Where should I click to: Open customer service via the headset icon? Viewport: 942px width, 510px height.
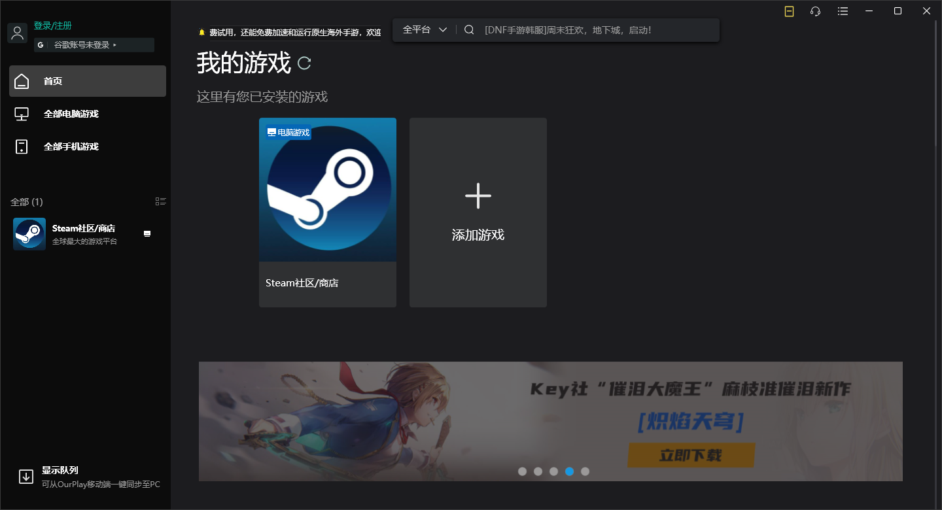[x=815, y=11]
